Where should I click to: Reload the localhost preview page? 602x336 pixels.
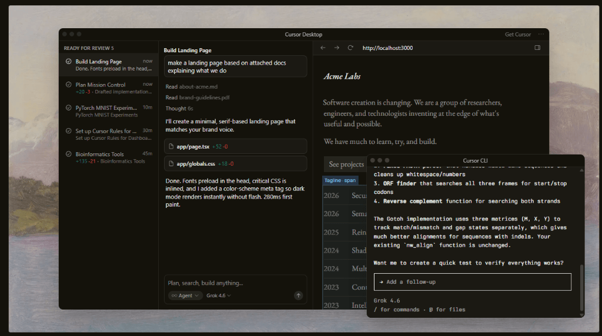pyautogui.click(x=350, y=48)
